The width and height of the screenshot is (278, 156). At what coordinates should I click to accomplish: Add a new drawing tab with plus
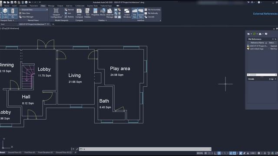point(53,24)
